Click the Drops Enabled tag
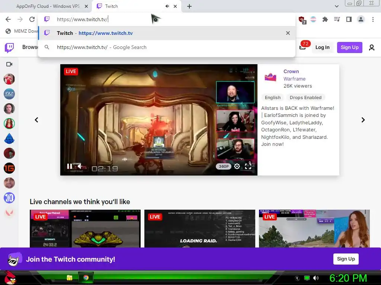Viewport: 381px width, 285px height. click(x=305, y=98)
